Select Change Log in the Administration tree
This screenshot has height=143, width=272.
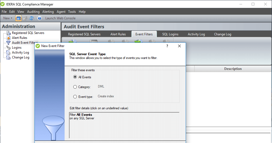click(x=20, y=57)
